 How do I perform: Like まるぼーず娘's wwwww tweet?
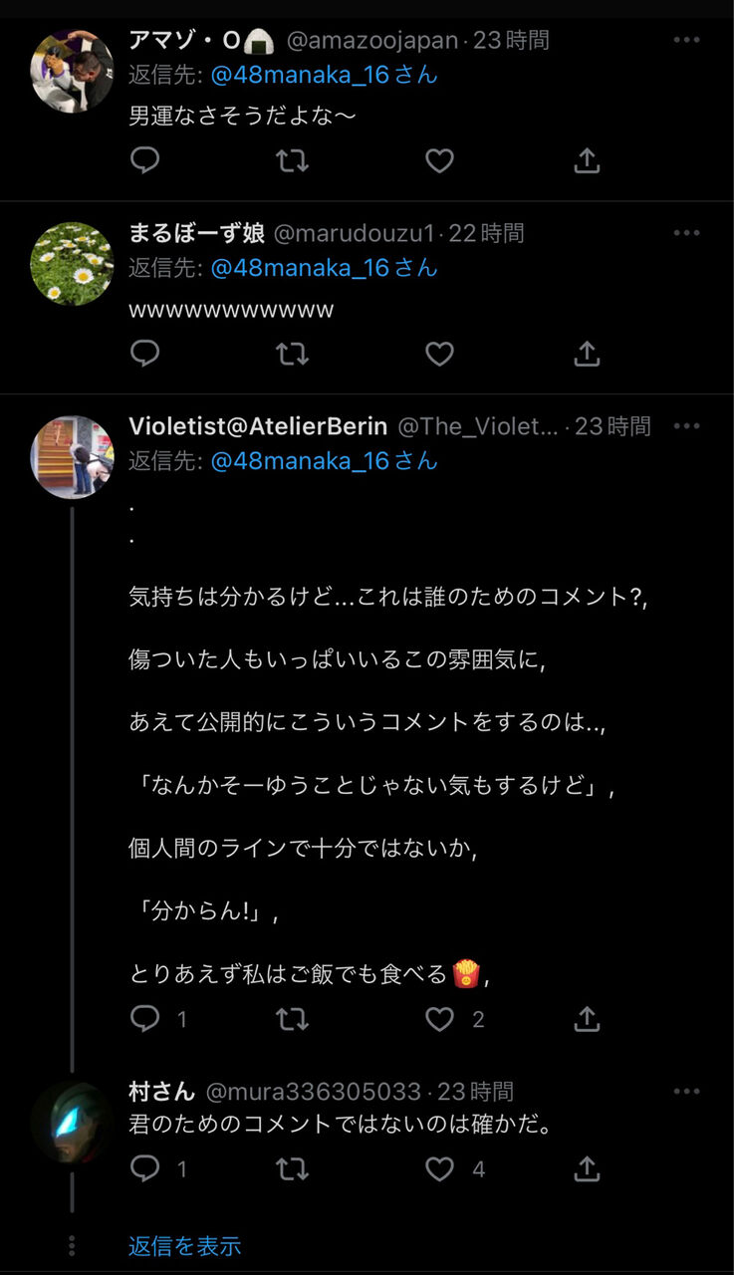point(439,354)
